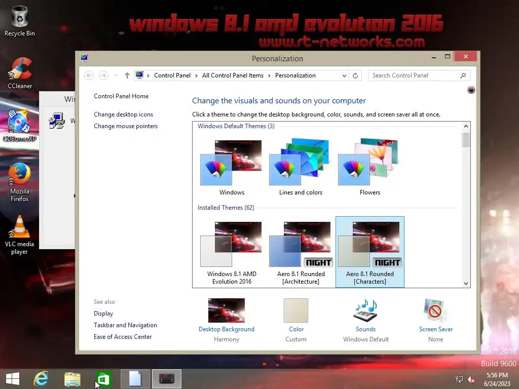Viewport: 519px width, 389px height.
Task: Click the Screen Saver text link
Action: pos(435,329)
